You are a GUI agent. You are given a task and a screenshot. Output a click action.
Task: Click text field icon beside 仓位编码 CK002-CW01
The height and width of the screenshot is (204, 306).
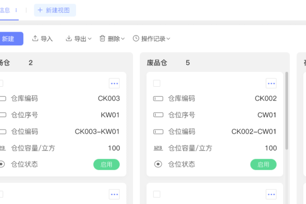[158, 132]
